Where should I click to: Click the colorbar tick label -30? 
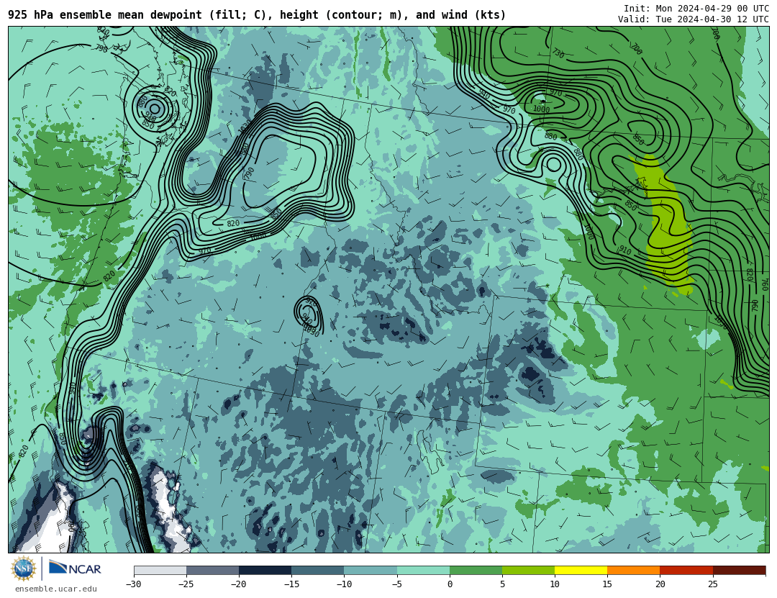[x=134, y=584]
